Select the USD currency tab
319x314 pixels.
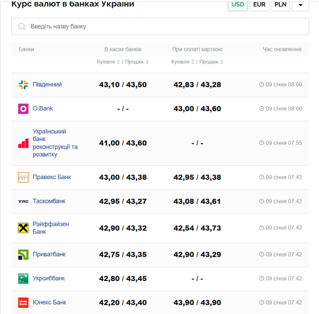pyautogui.click(x=238, y=5)
